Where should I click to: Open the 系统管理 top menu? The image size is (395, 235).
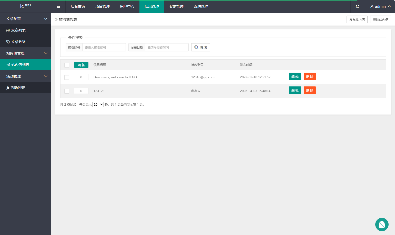click(201, 6)
